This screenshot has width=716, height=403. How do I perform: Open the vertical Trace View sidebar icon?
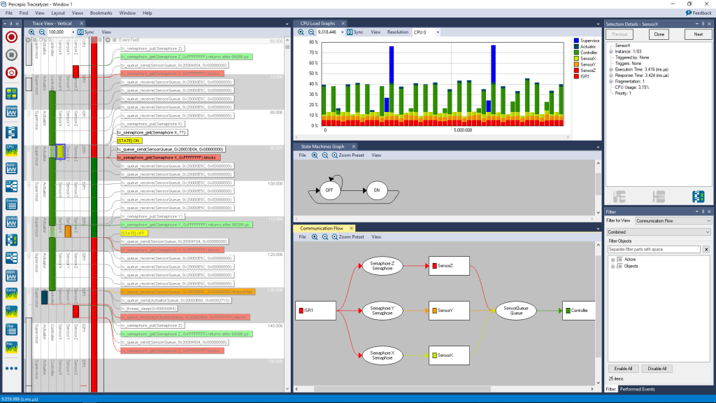[11, 132]
